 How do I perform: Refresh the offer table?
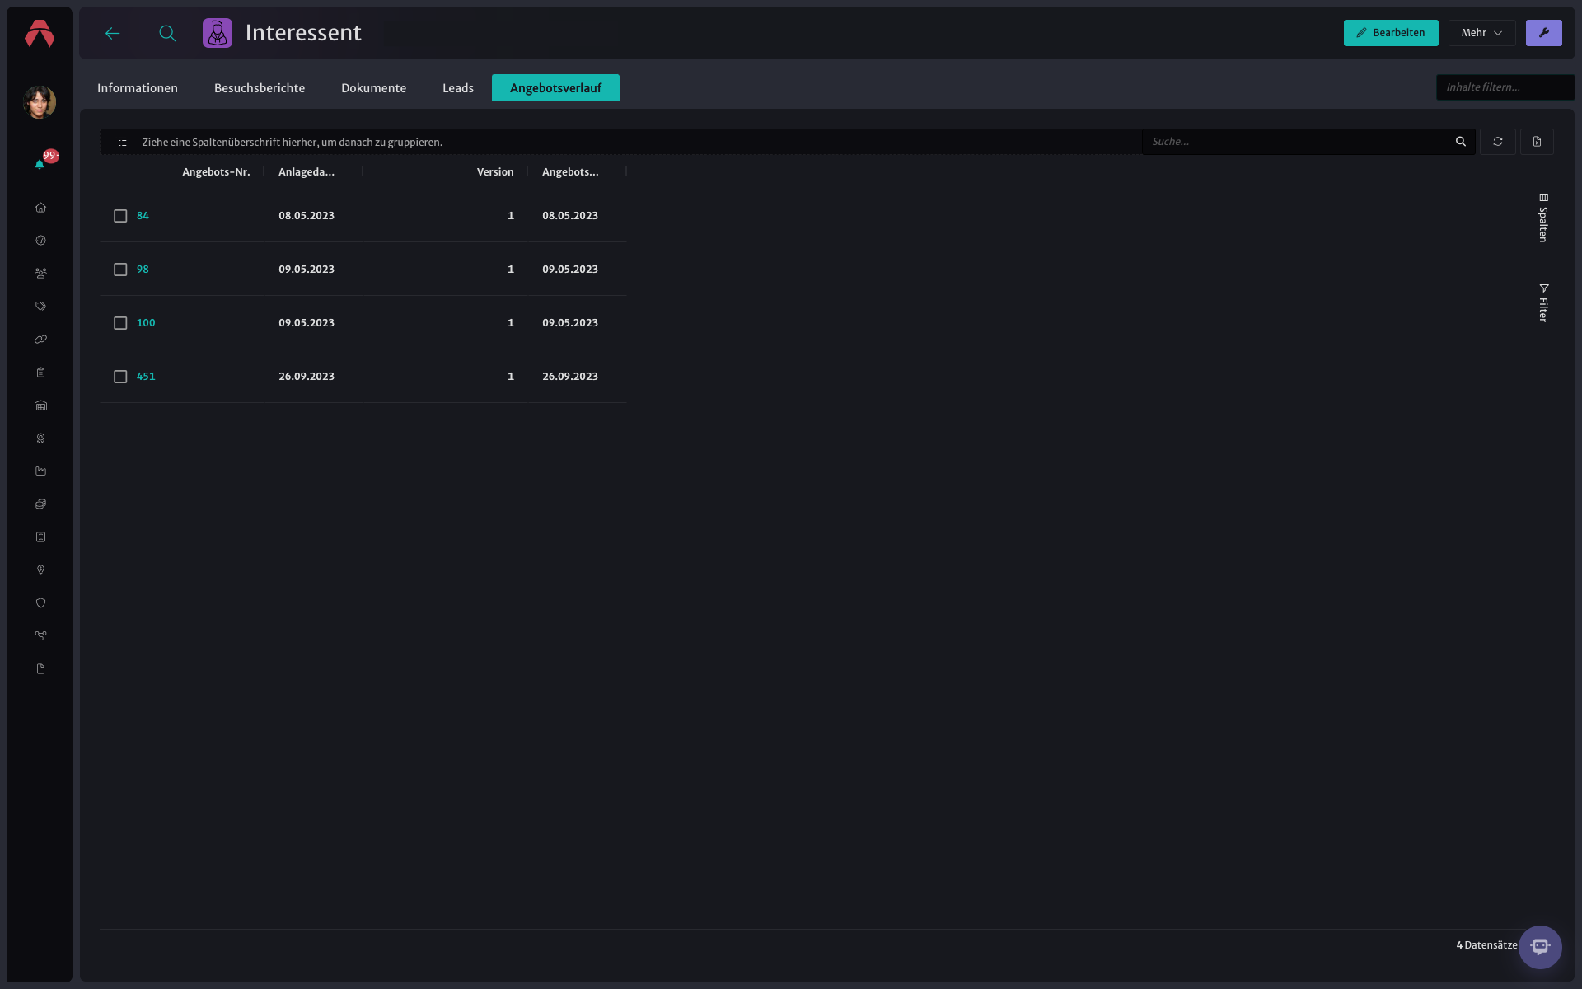(x=1498, y=142)
